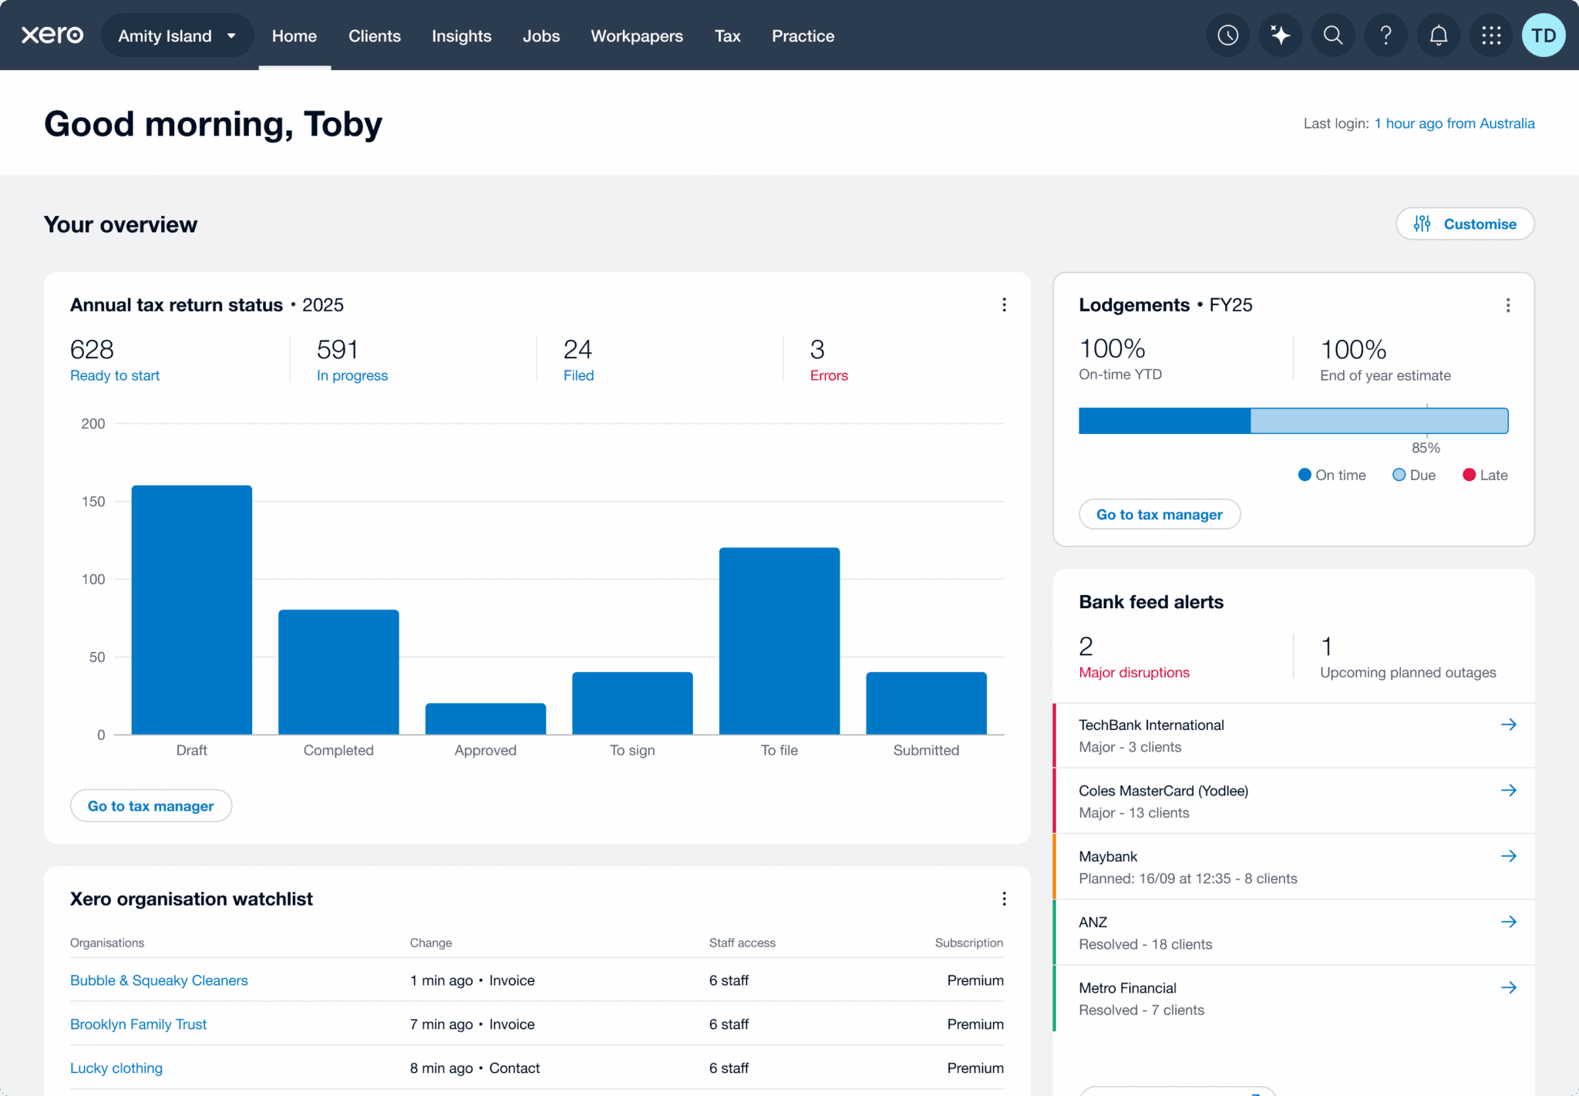Toggle the Due legend in Lodgements
This screenshot has height=1096, width=1579.
pos(1413,475)
